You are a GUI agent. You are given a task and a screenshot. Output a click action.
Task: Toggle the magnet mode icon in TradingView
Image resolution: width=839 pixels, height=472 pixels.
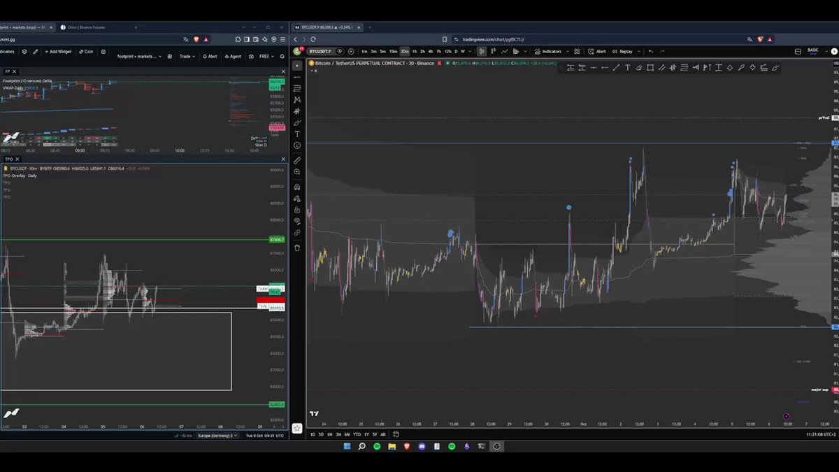[x=297, y=187]
